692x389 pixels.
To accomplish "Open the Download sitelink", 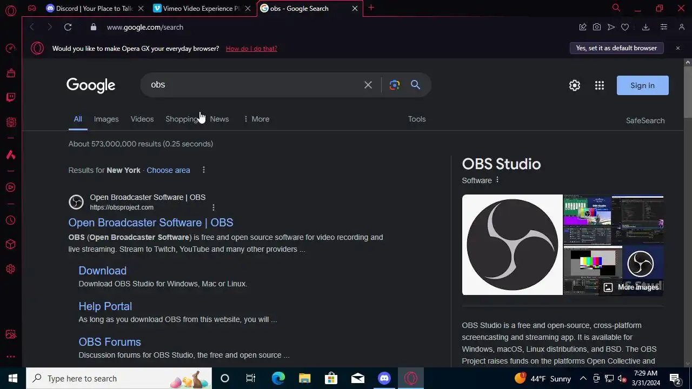I will [x=103, y=271].
